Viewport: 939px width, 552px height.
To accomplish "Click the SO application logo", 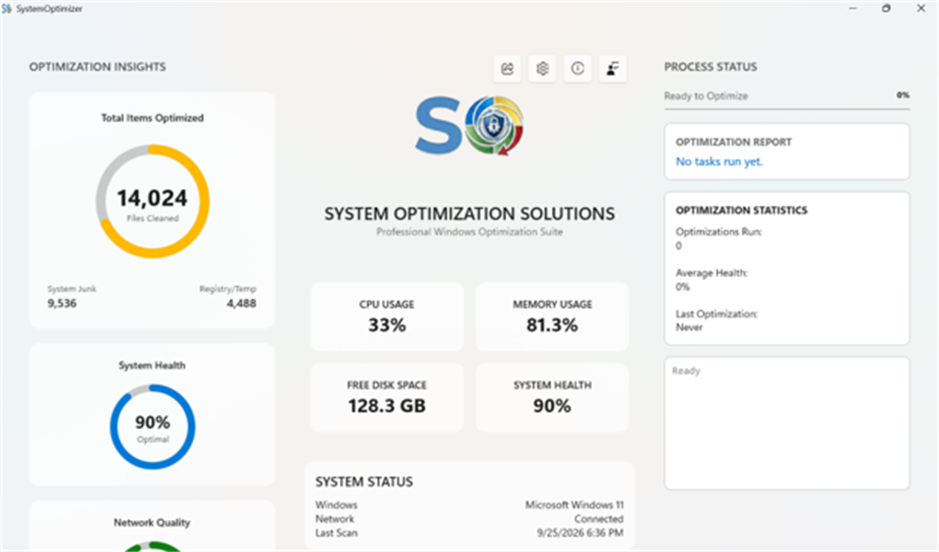I will pyautogui.click(x=469, y=126).
